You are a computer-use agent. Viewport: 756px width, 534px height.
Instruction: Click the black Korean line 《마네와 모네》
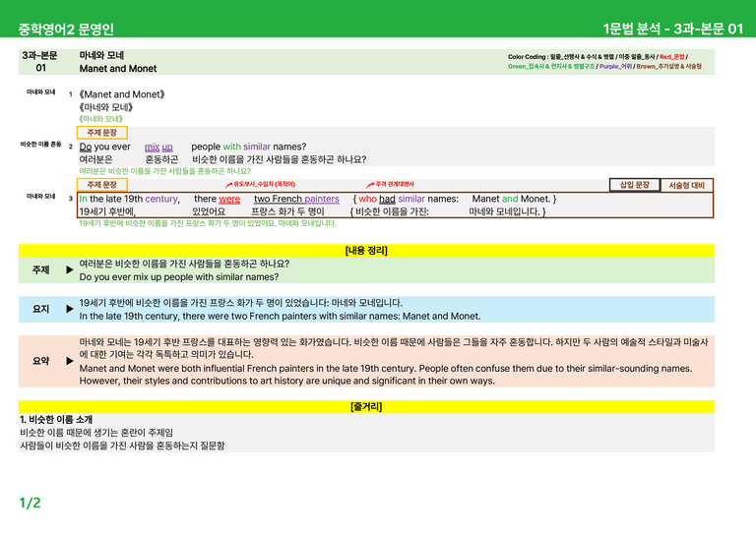coord(106,107)
